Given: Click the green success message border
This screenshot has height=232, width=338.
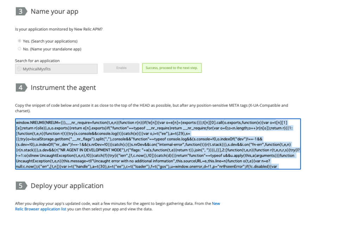Looking at the screenshot, I should click(x=172, y=64).
